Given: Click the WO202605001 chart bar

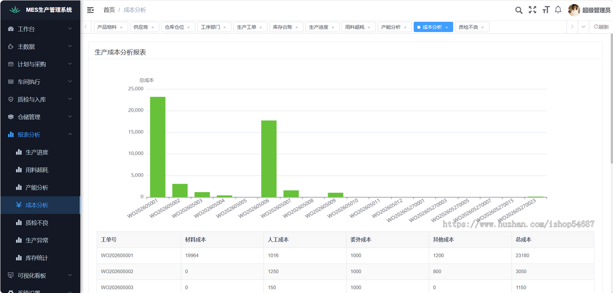Looking at the screenshot, I should coord(157,147).
